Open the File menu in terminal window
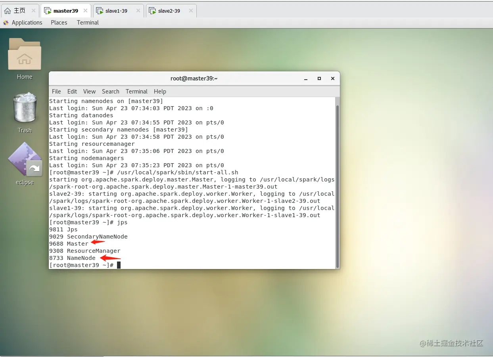Image resolution: width=493 pixels, height=357 pixels. (x=56, y=91)
